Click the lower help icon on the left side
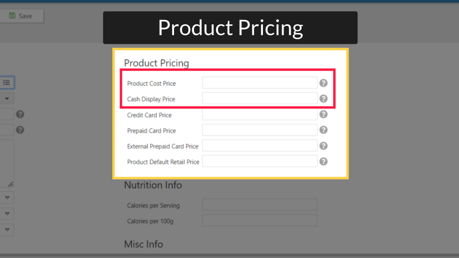This screenshot has width=459, height=258. coord(20,130)
